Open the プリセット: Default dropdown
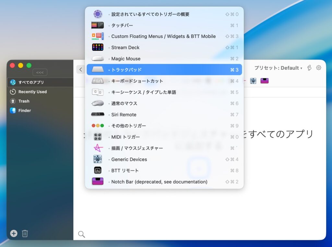Image resolution: width=332 pixels, height=247 pixels. tap(278, 68)
